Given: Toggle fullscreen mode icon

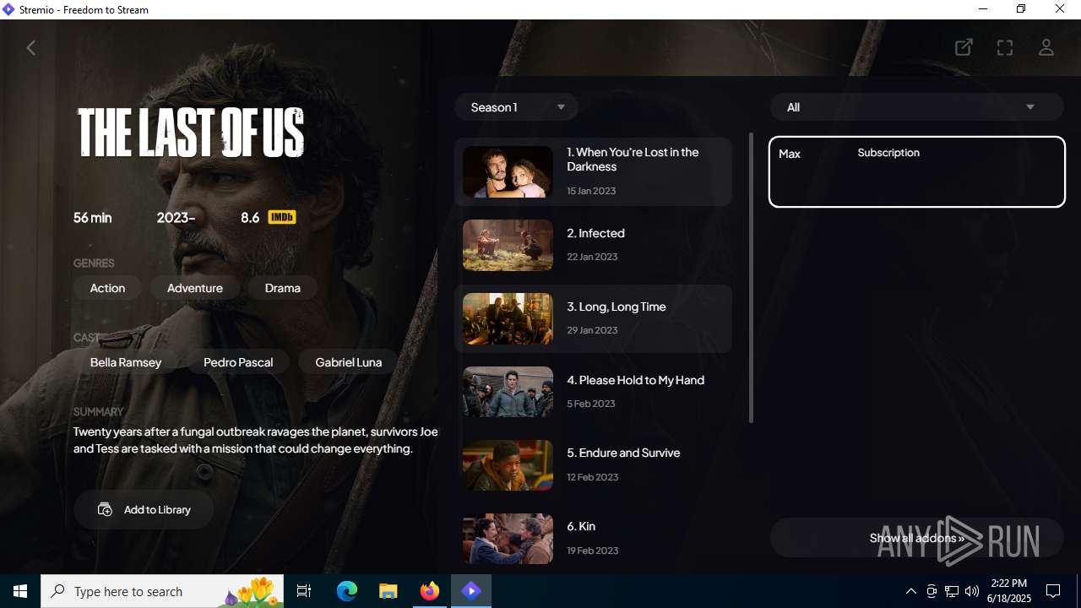Looking at the screenshot, I should 1005,47.
